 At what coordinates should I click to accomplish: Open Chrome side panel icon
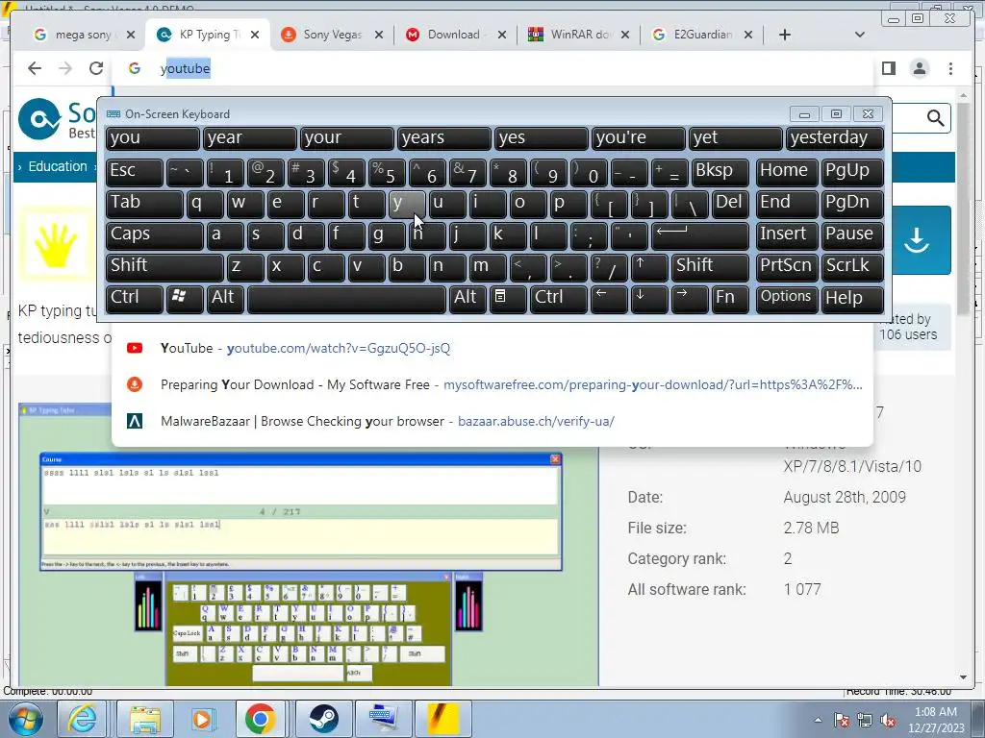888,68
